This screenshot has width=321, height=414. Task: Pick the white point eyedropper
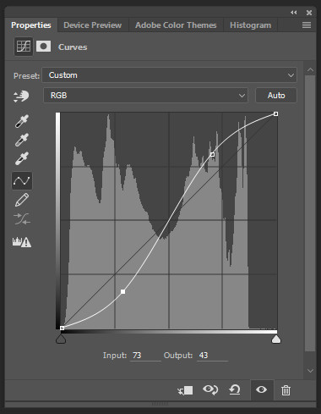[x=22, y=158]
